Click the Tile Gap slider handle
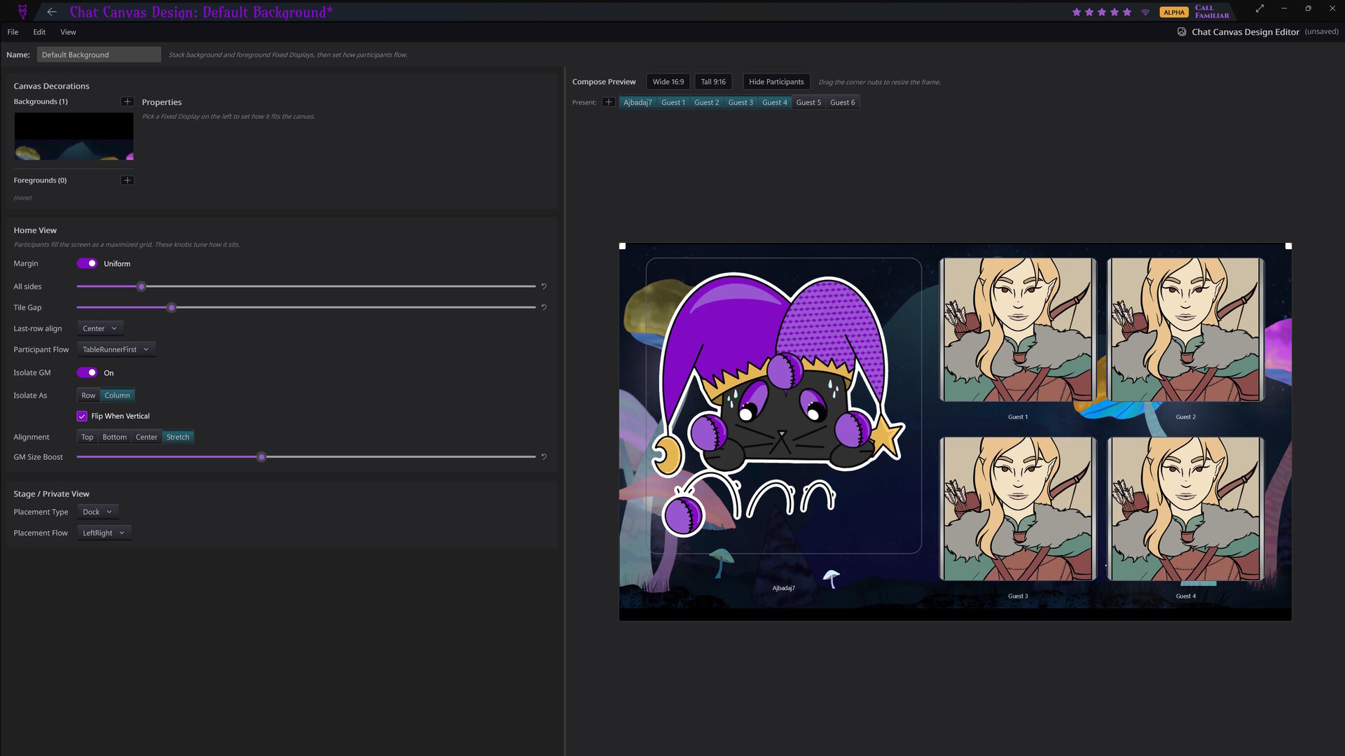The width and height of the screenshot is (1345, 756). 172,307
